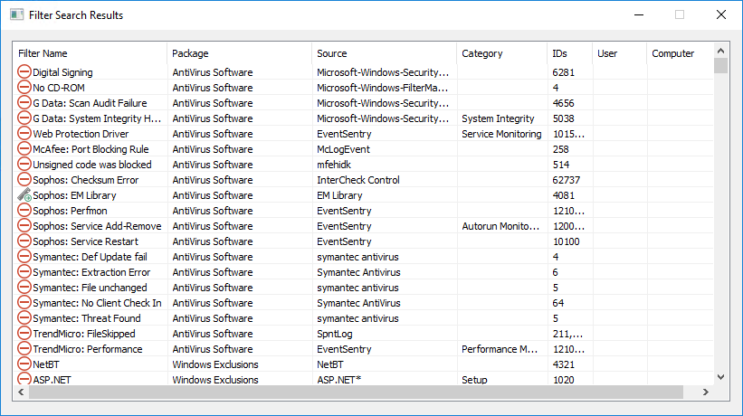Select "Sophos: EM Library" filter name

tap(74, 195)
